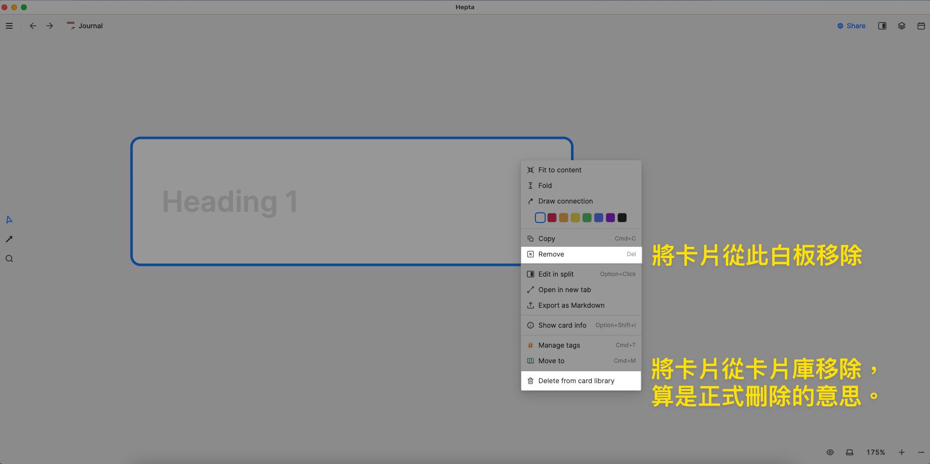930x464 pixels.
Task: Open the hamburger sidebar menu
Action: coord(9,26)
